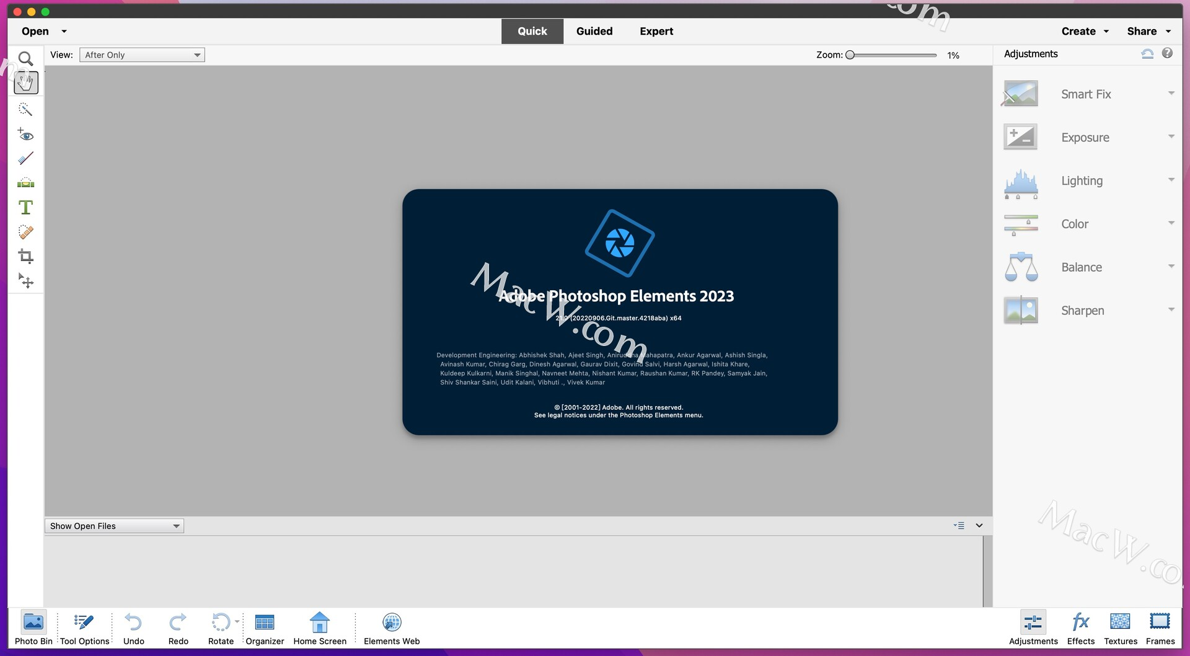
Task: Click the Smart Fix thumbnail icon
Action: pyautogui.click(x=1020, y=94)
